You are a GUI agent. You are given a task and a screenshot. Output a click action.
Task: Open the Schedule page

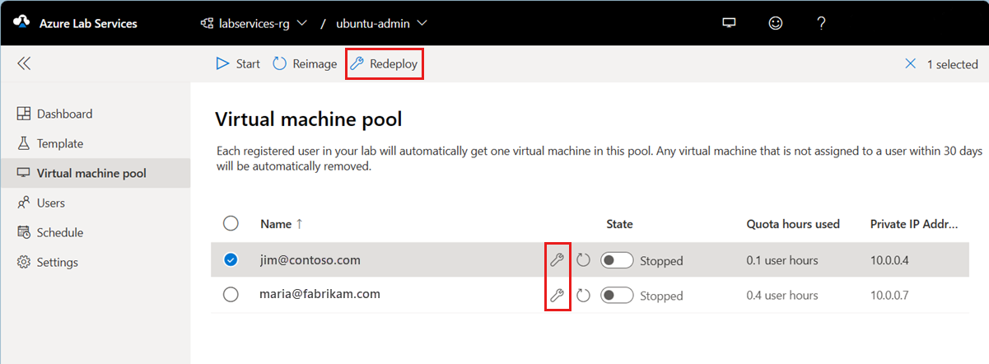(95, 232)
